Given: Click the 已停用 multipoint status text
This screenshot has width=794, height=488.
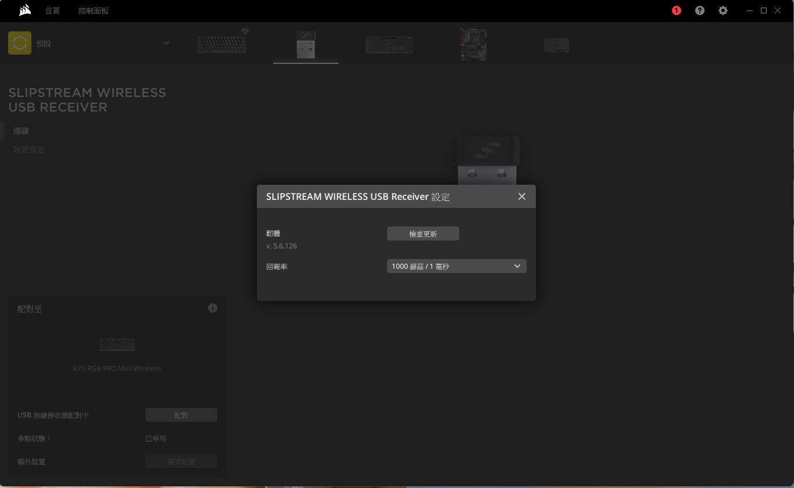Looking at the screenshot, I should click(156, 439).
